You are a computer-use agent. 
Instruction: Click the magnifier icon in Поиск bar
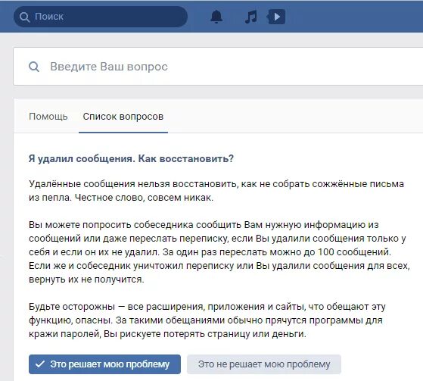pyautogui.click(x=24, y=17)
